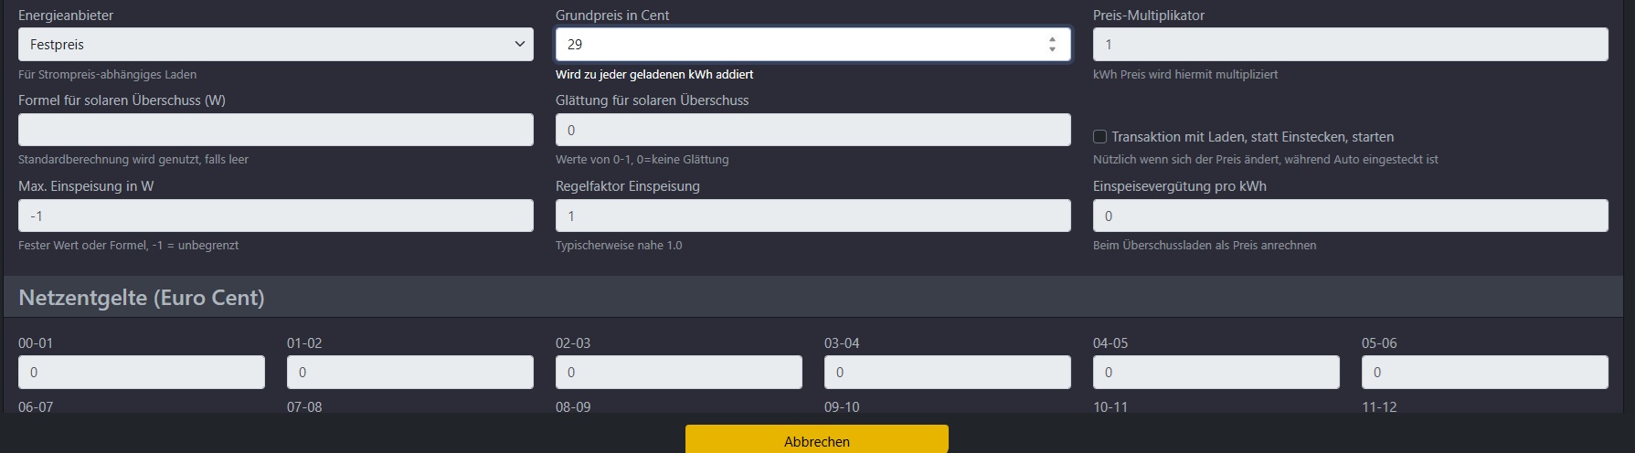The width and height of the screenshot is (1635, 453).
Task: Click the 04-05 Netzentgelte input
Action: pyautogui.click(x=1216, y=373)
